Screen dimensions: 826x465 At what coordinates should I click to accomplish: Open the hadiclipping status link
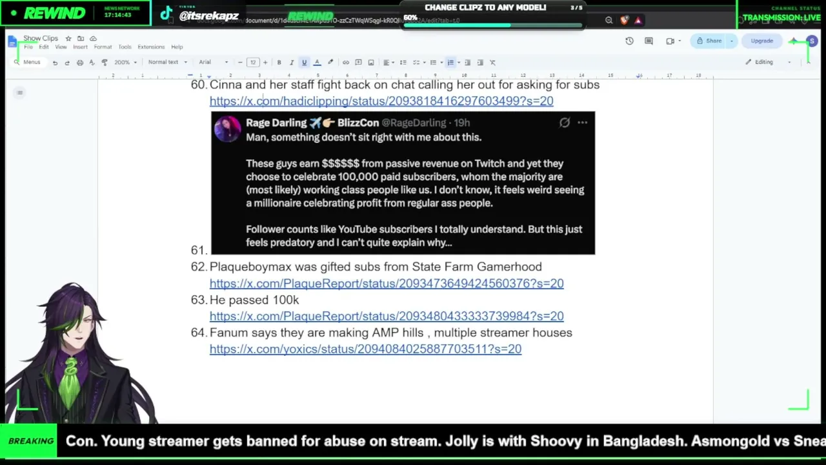[381, 101]
